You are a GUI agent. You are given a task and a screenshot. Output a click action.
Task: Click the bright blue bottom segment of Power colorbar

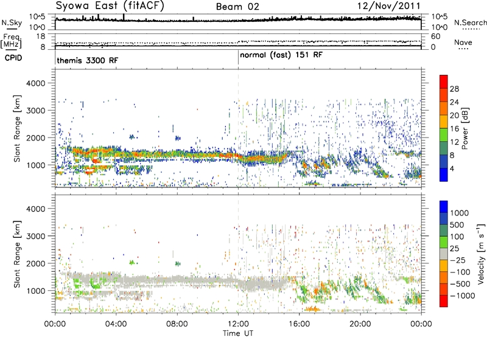pos(444,175)
